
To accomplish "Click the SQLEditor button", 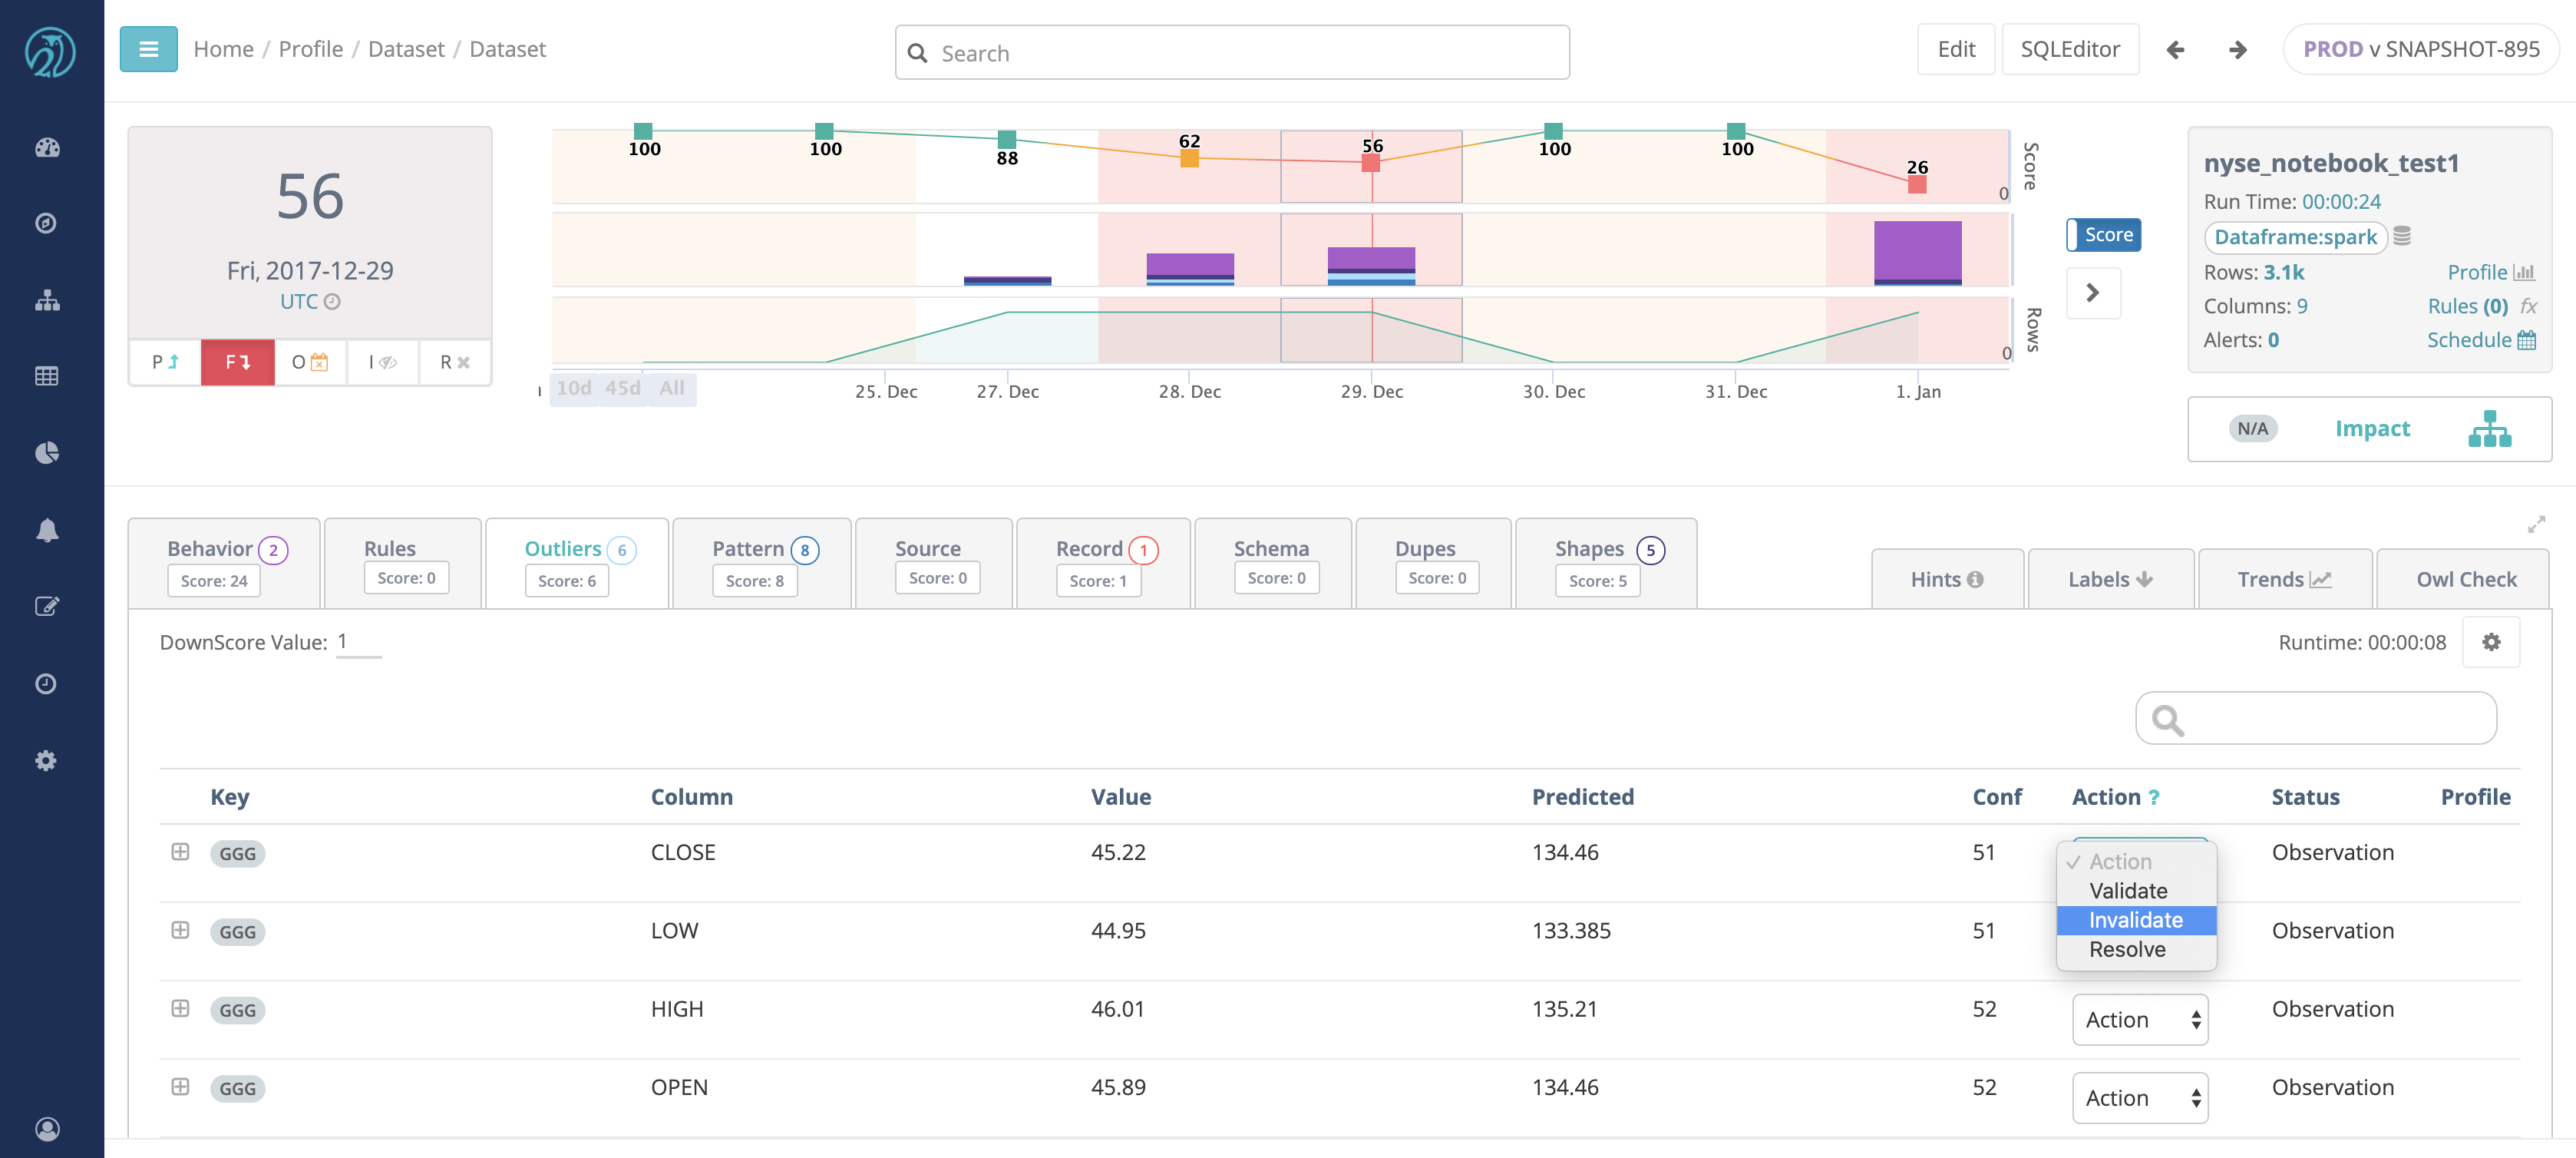I will [2069, 49].
